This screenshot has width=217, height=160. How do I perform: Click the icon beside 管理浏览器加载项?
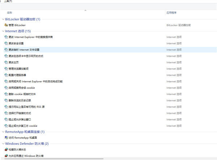(x=6, y=69)
